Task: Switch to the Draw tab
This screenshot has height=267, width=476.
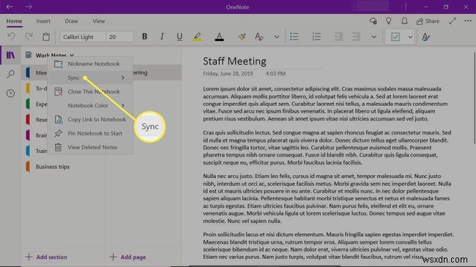Action: [x=71, y=21]
